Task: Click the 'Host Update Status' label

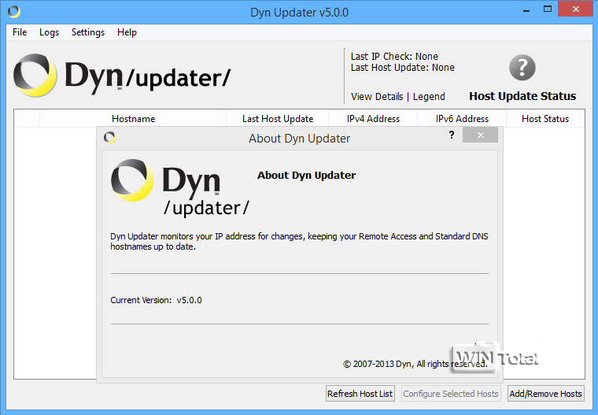Action: (x=522, y=96)
